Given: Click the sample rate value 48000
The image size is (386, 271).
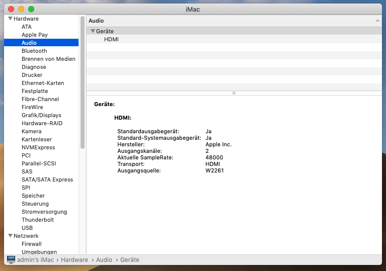Looking at the screenshot, I should click(214, 158).
